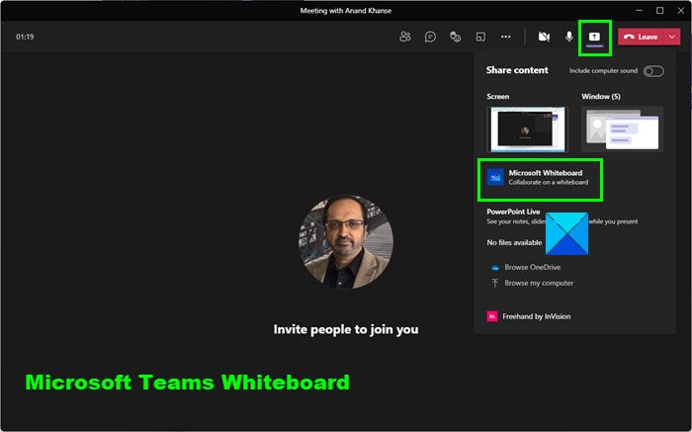Open Microsoft Whiteboard
The image size is (692, 432).
(540, 177)
